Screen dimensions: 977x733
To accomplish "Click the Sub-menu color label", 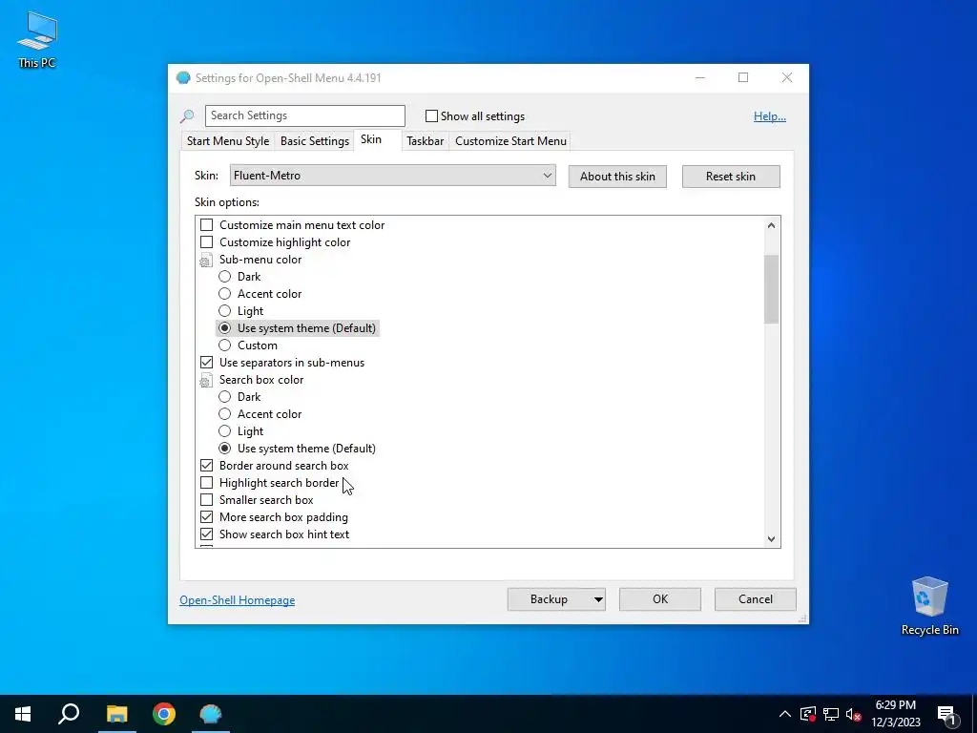I will [260, 260].
